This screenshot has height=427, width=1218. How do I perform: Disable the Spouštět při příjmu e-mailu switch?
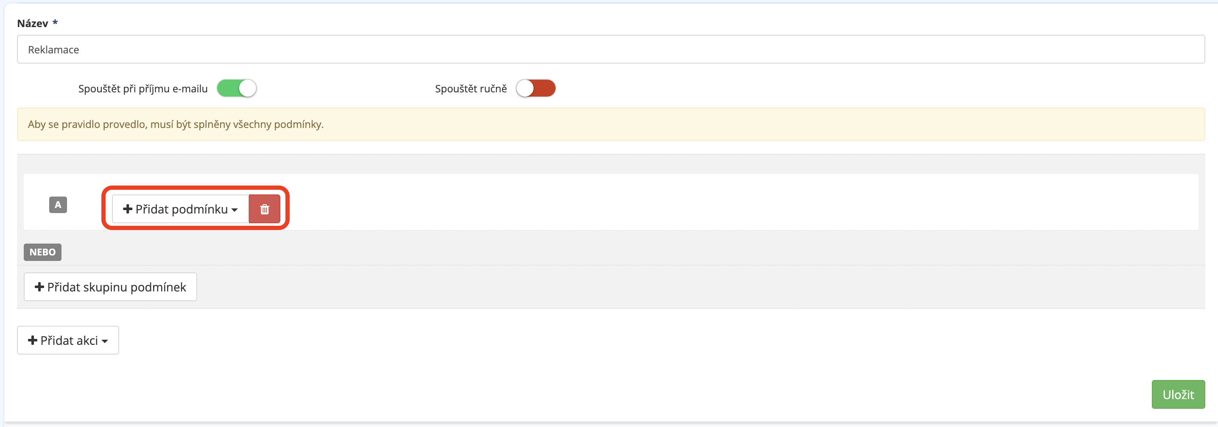(236, 89)
